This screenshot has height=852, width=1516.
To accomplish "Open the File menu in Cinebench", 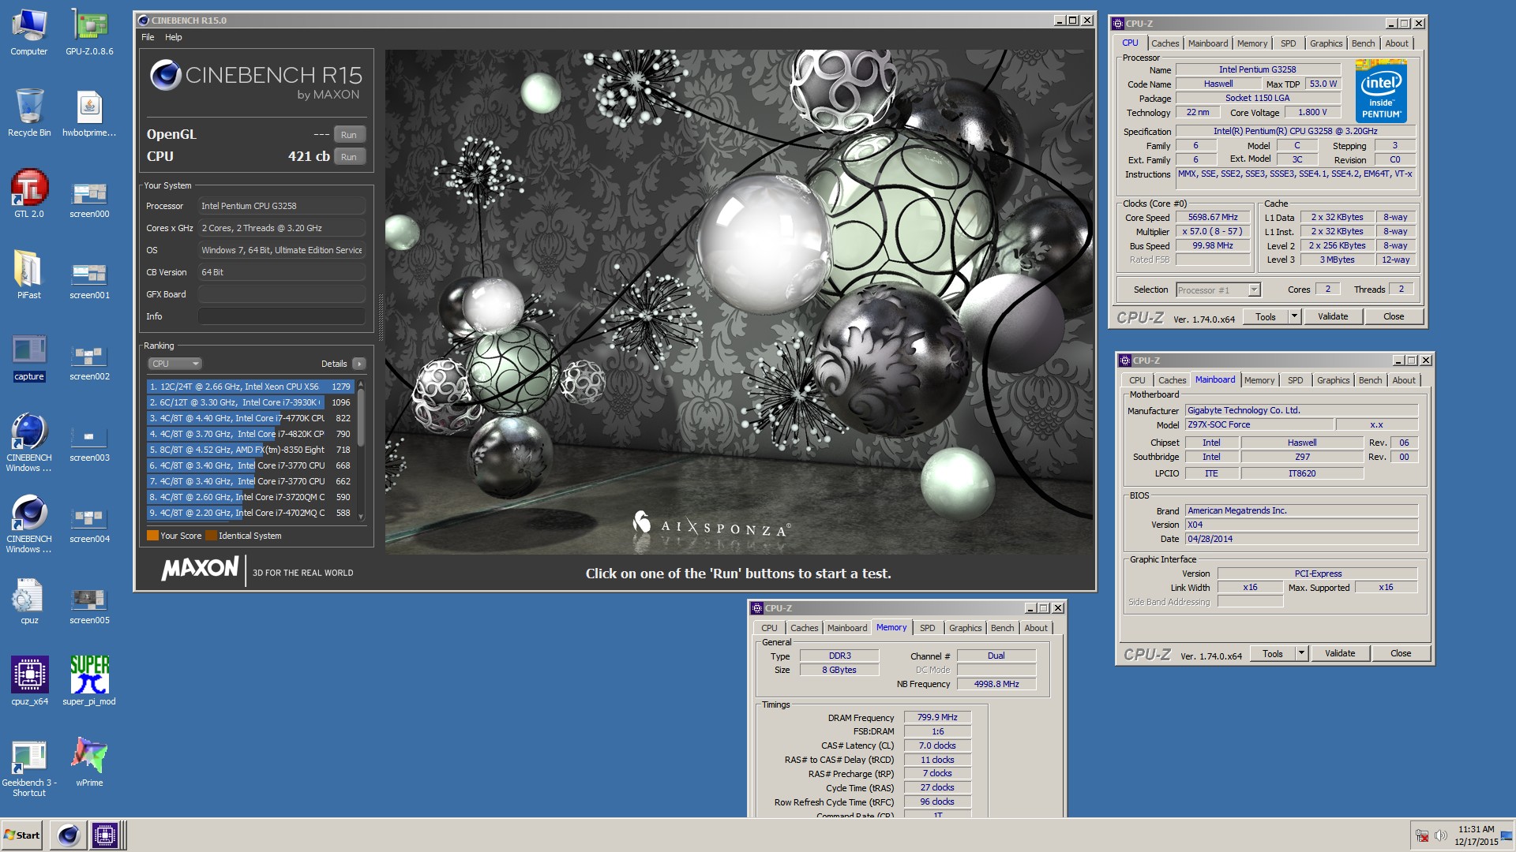I will [x=148, y=37].
